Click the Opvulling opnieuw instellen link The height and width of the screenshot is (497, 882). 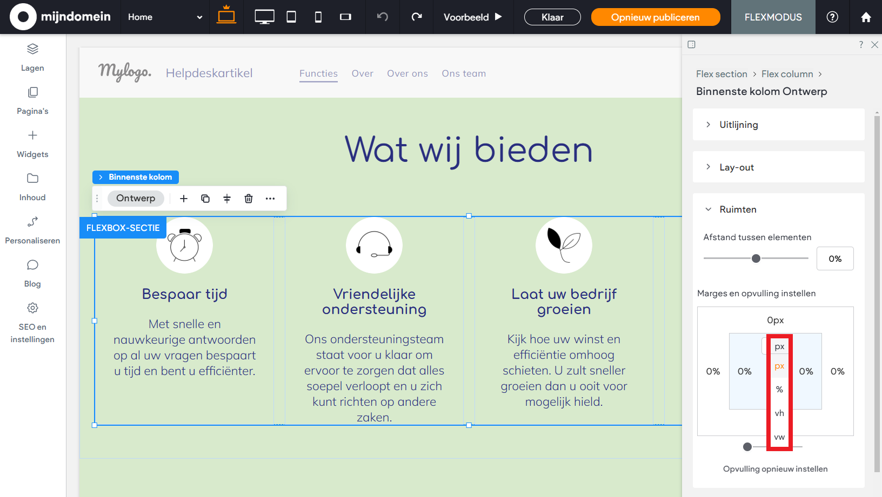775,468
